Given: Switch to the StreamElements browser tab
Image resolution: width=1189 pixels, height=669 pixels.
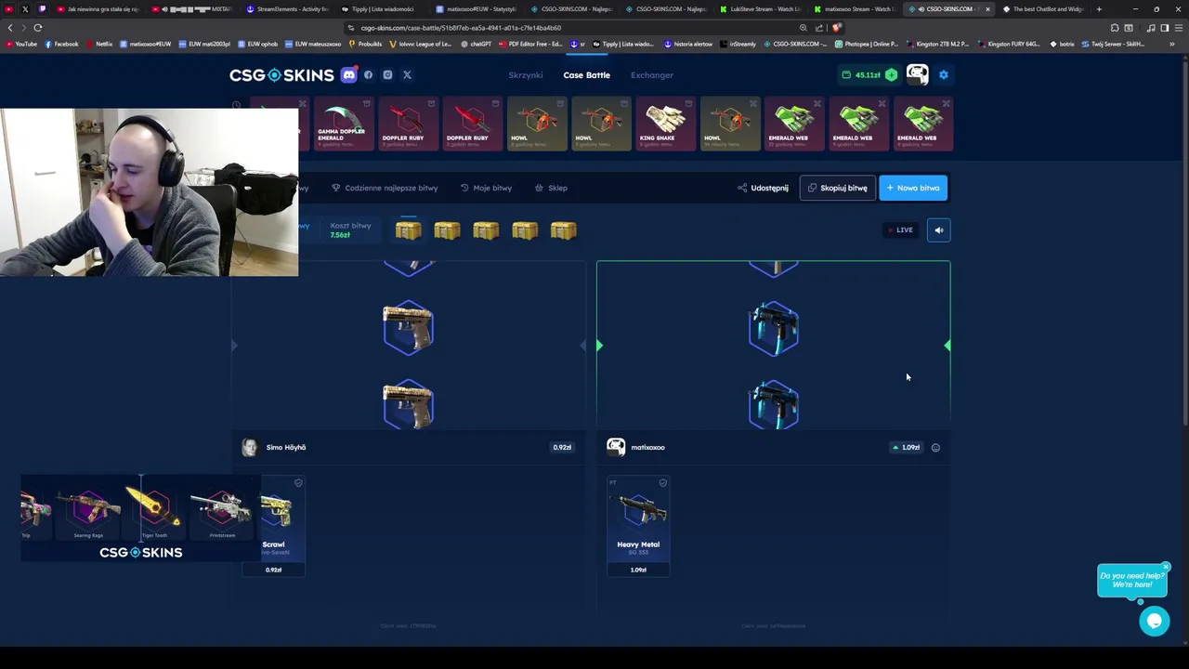Looking at the screenshot, I should [287, 9].
